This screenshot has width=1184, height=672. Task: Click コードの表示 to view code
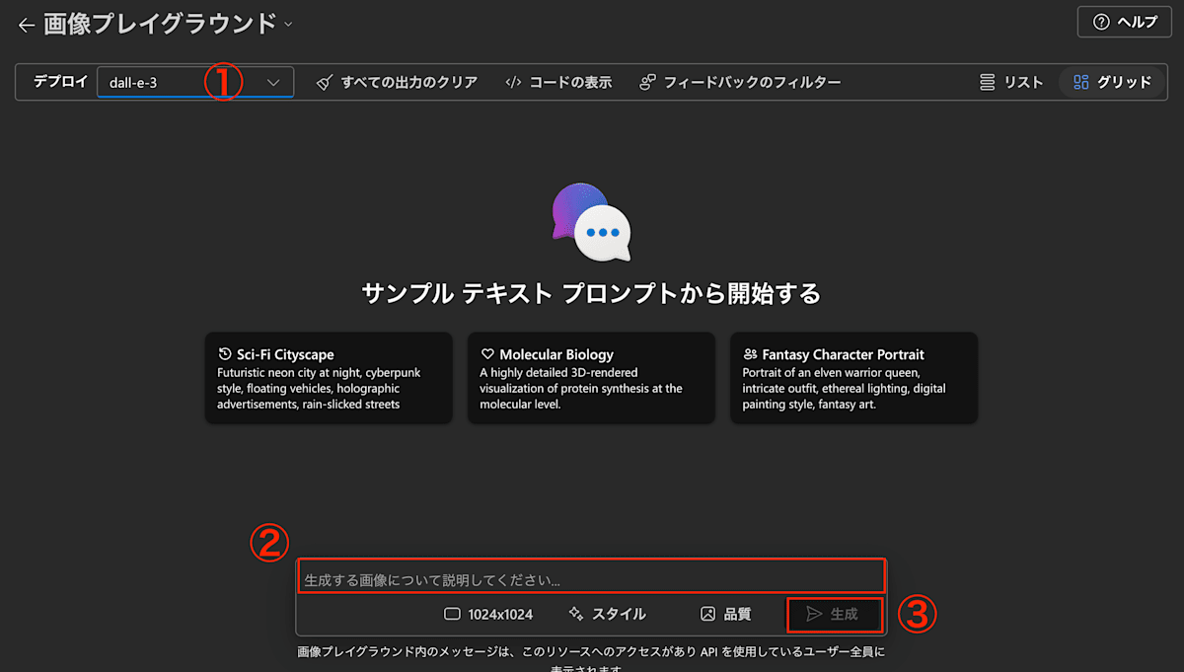pos(558,83)
